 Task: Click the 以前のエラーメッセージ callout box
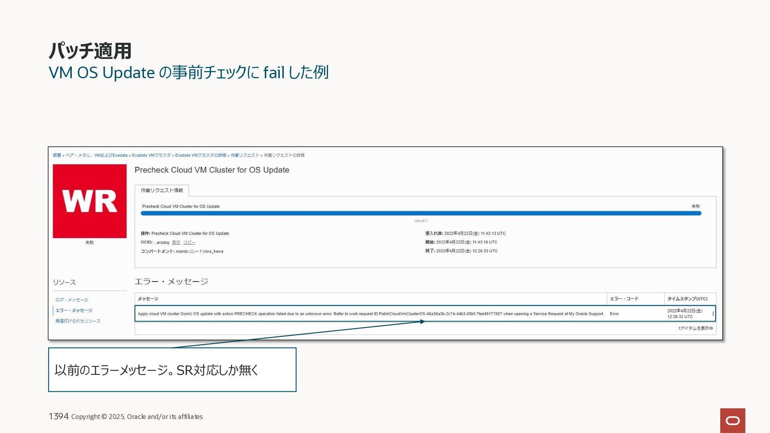point(172,370)
